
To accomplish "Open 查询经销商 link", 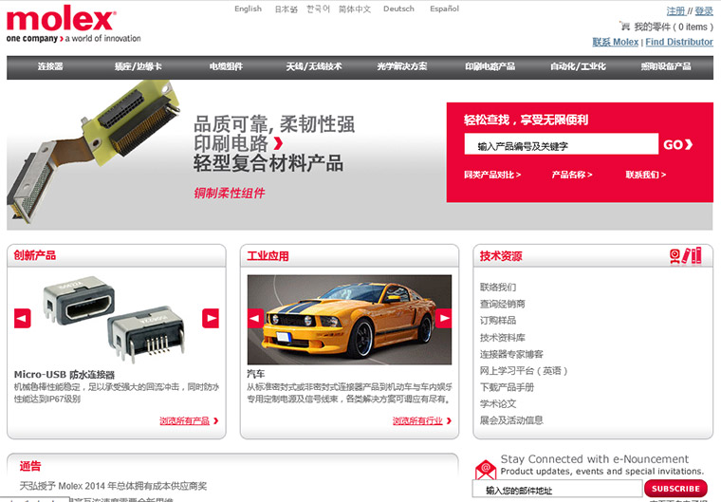I will [503, 305].
